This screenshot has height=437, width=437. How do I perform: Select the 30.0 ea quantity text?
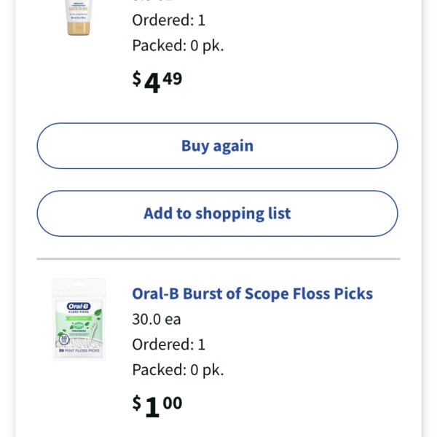tap(157, 319)
